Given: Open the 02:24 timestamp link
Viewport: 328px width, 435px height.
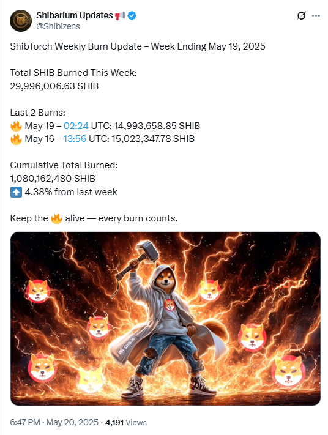Looking at the screenshot, I should 76,126.
